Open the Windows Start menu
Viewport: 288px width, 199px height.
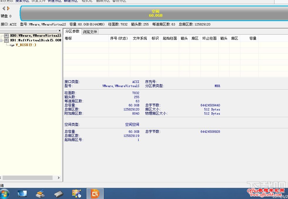(x=5, y=194)
